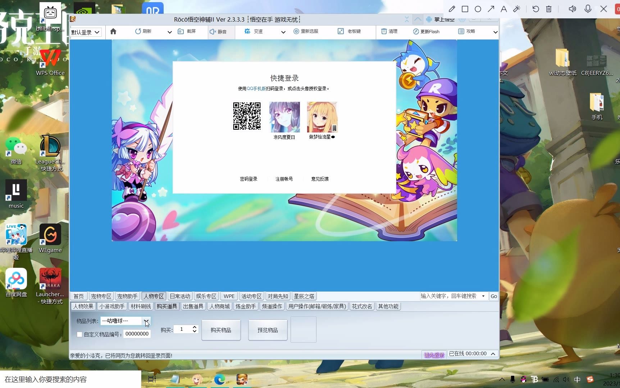Open the 默认登录 login dropdown

(x=86, y=32)
